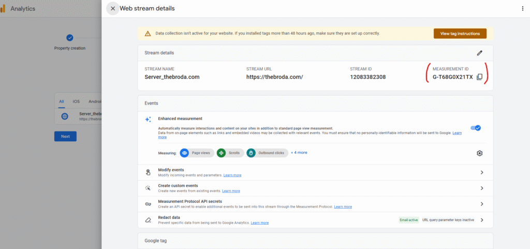Click the Scrolls chip label
The height and width of the screenshot is (249, 530).
(234, 153)
